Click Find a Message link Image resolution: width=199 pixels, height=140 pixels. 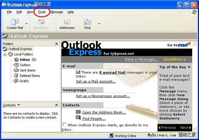point(141,60)
